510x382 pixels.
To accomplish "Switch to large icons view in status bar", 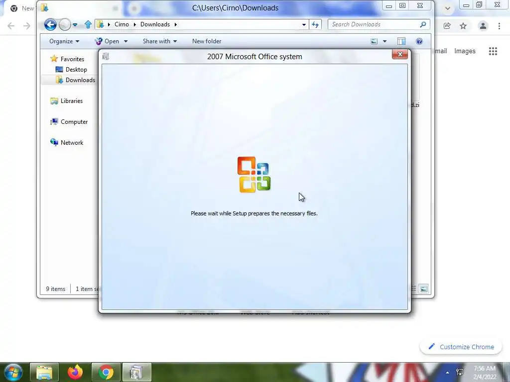I will click(423, 289).
